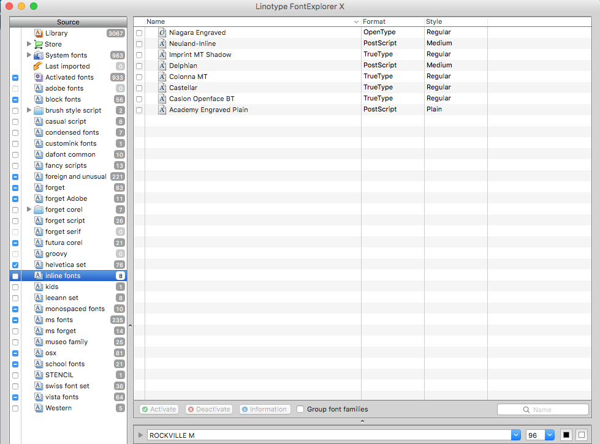This screenshot has height=444, width=600.
Task: Expand the brush style script folder
Action: tap(29, 110)
